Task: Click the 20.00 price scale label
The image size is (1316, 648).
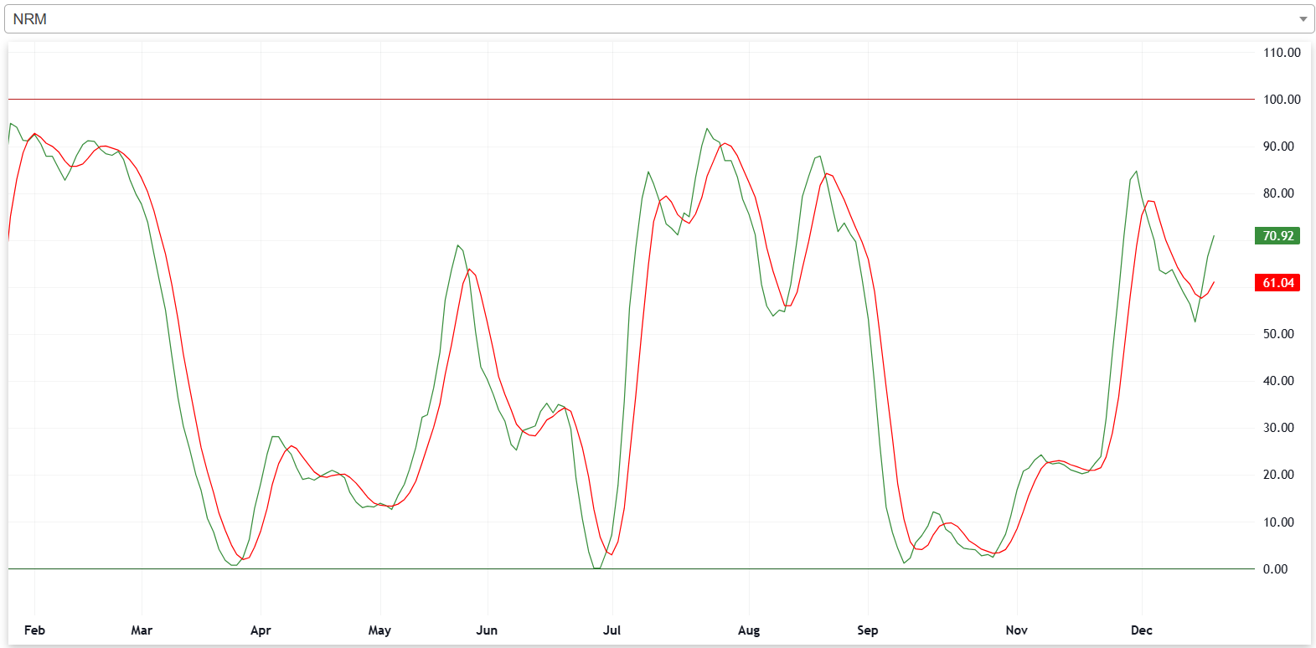Action: 1278,475
